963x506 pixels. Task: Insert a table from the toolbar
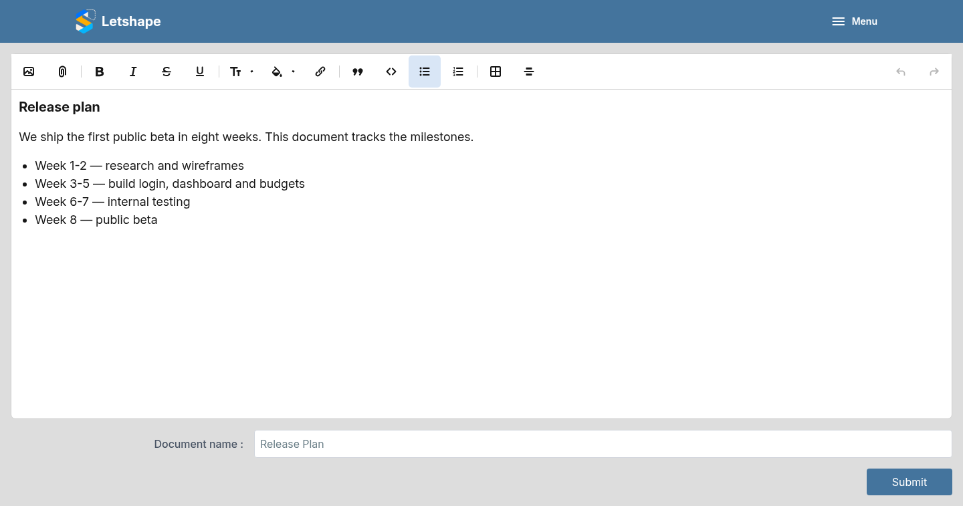coord(496,72)
